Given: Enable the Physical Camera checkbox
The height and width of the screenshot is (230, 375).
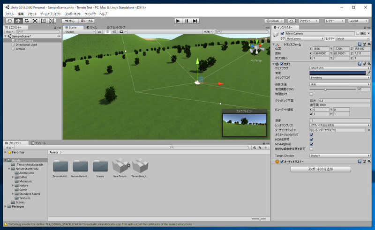Looking at the screenshot, I should (311, 94).
